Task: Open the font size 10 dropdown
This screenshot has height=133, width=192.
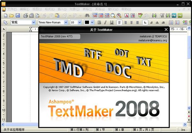Action: point(80,22)
